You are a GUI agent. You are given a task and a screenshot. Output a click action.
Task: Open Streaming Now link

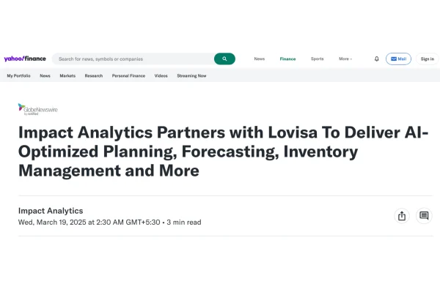[191, 75]
